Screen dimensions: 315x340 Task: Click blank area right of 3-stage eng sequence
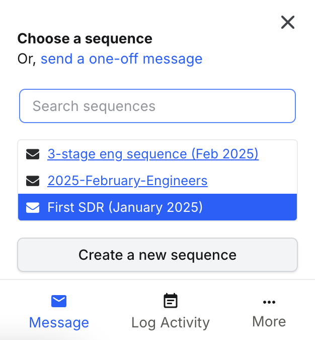click(278, 154)
